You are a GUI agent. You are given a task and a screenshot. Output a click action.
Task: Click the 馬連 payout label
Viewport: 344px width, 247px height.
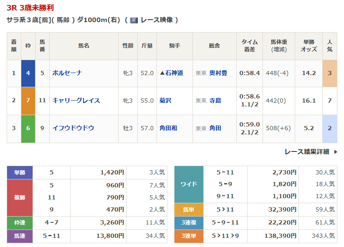[20, 236]
